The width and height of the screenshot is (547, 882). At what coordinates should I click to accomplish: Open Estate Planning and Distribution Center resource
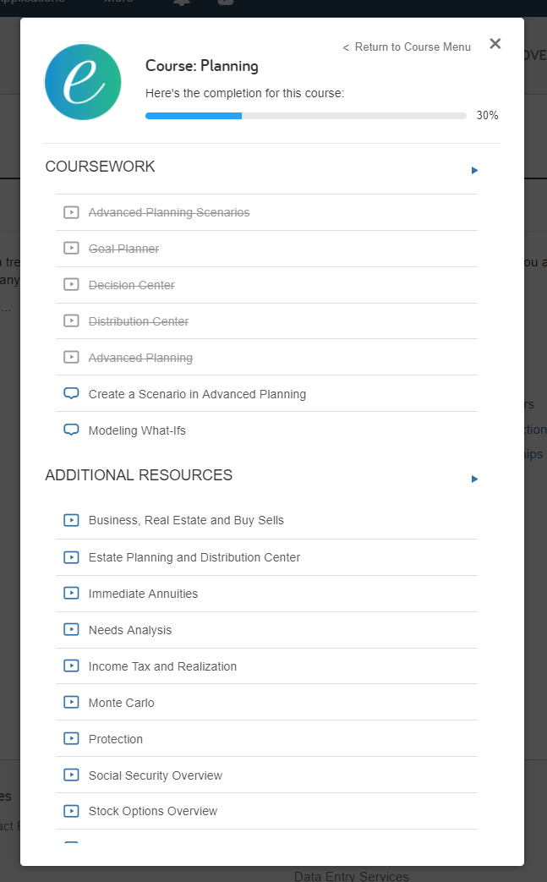pos(194,557)
